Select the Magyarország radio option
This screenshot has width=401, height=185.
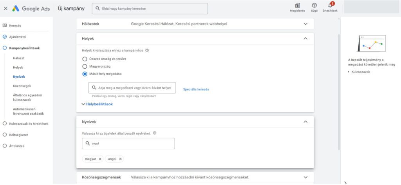[x=84, y=66]
